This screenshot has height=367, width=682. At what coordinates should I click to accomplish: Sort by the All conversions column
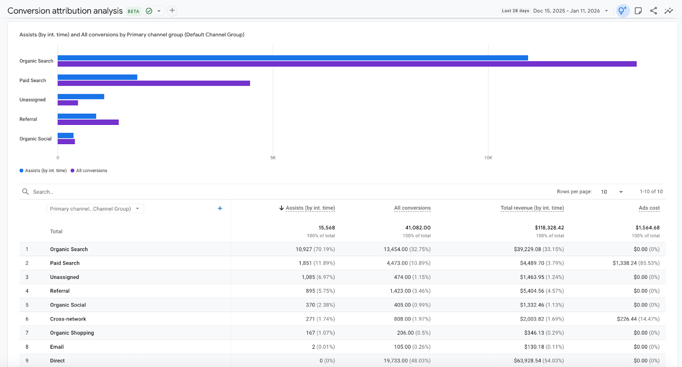coord(412,208)
